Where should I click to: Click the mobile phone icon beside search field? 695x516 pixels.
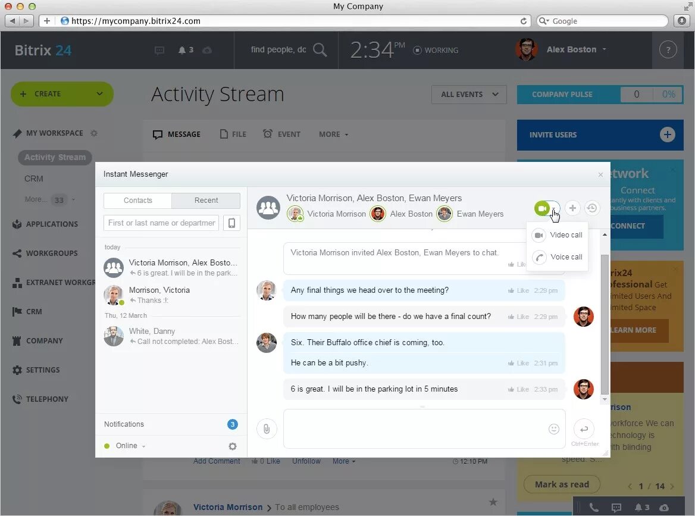click(231, 223)
